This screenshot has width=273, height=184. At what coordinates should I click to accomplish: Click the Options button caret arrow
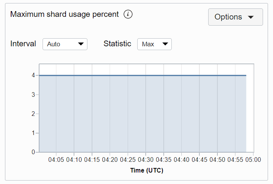tap(251, 17)
